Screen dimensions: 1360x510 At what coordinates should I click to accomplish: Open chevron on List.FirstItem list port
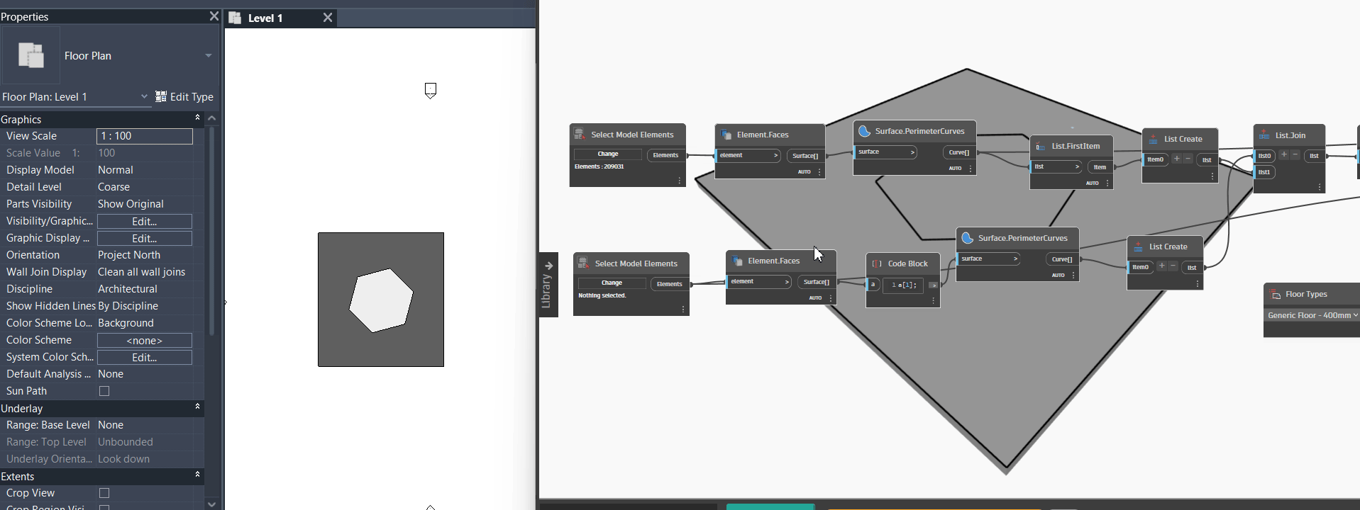[x=1077, y=166]
